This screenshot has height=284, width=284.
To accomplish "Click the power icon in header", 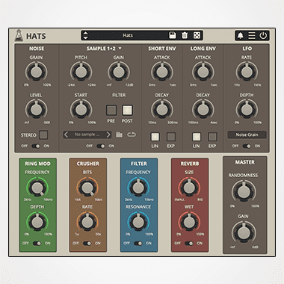I will click(263, 36).
